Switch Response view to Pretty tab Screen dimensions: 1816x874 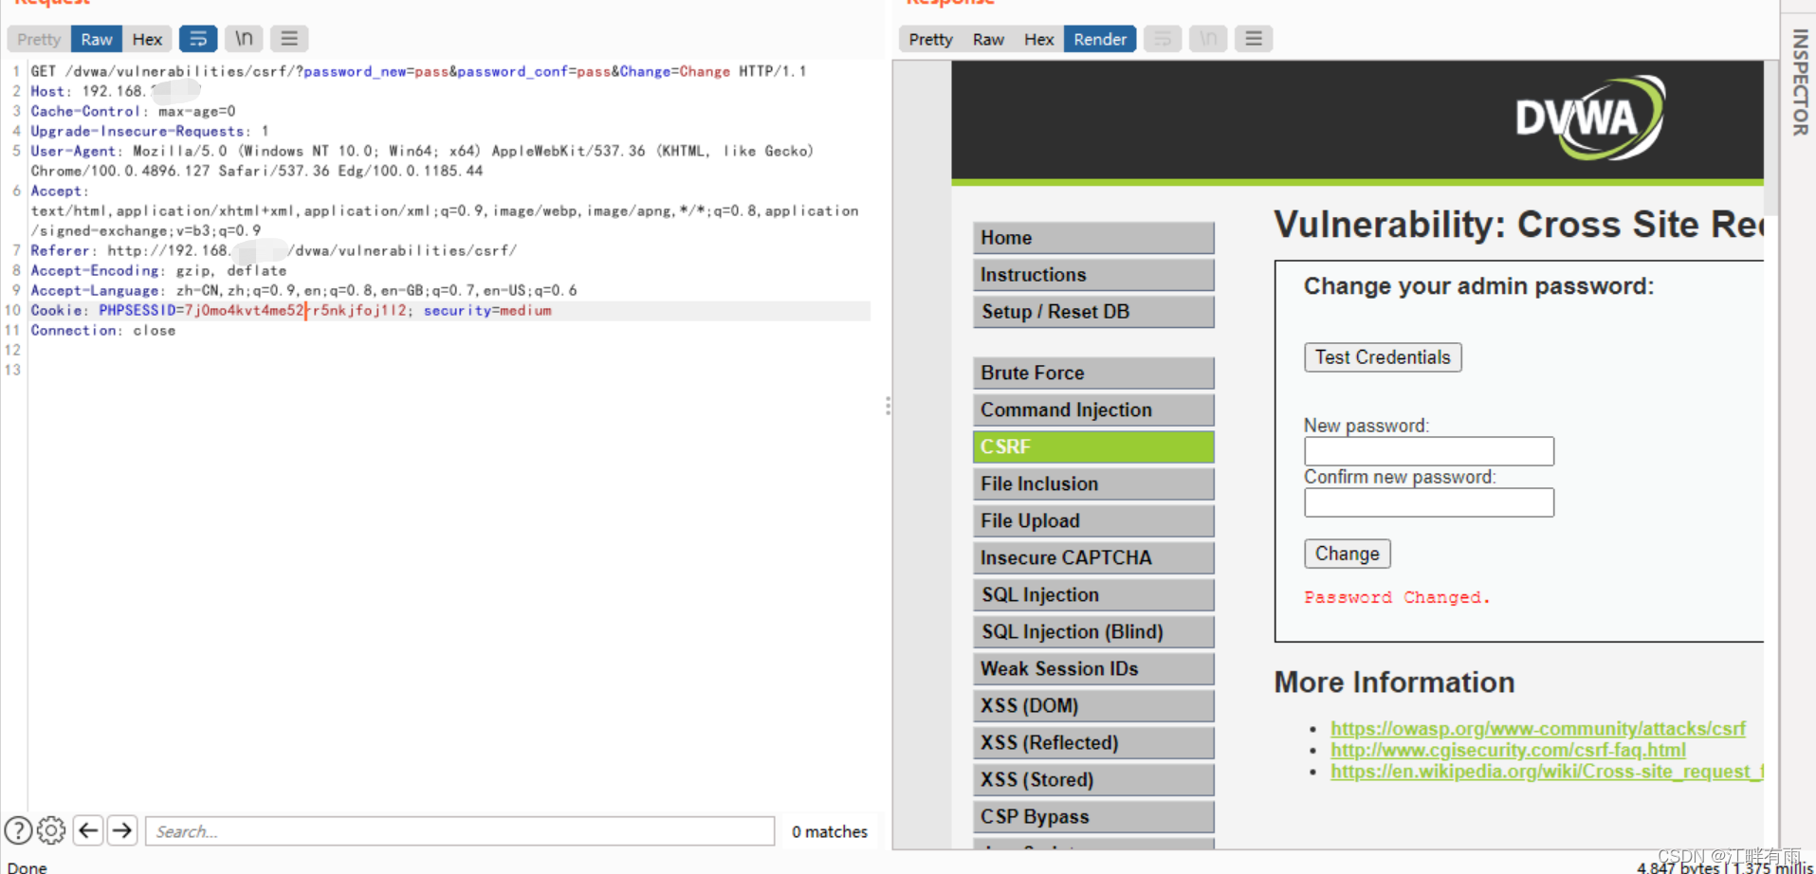(x=930, y=39)
